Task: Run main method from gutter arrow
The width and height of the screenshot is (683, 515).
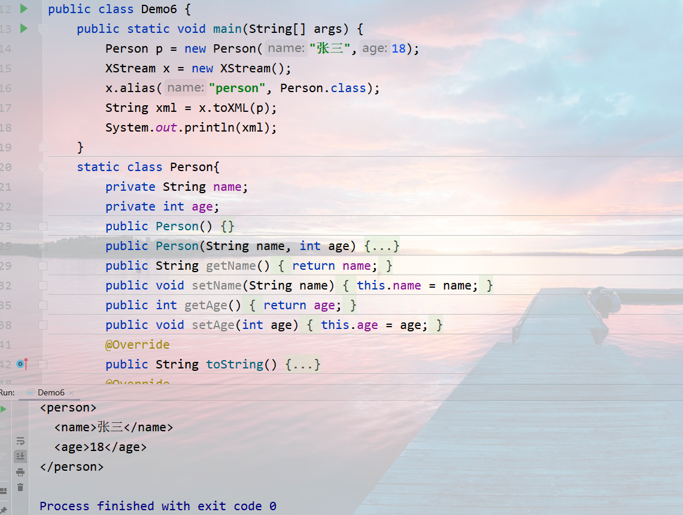Action: (x=24, y=28)
